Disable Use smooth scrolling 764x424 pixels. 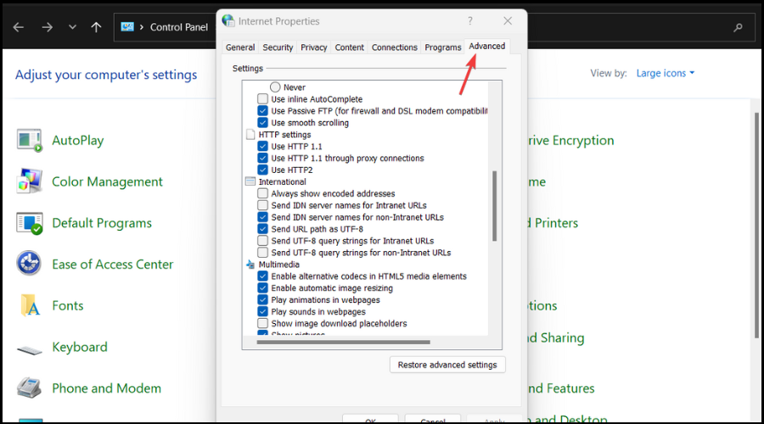[x=262, y=123]
